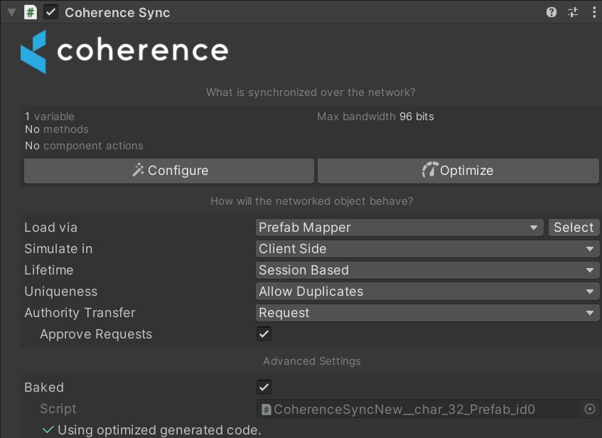This screenshot has height=438, width=602.
Task: Click the C# script icon in header
Action: pos(31,12)
